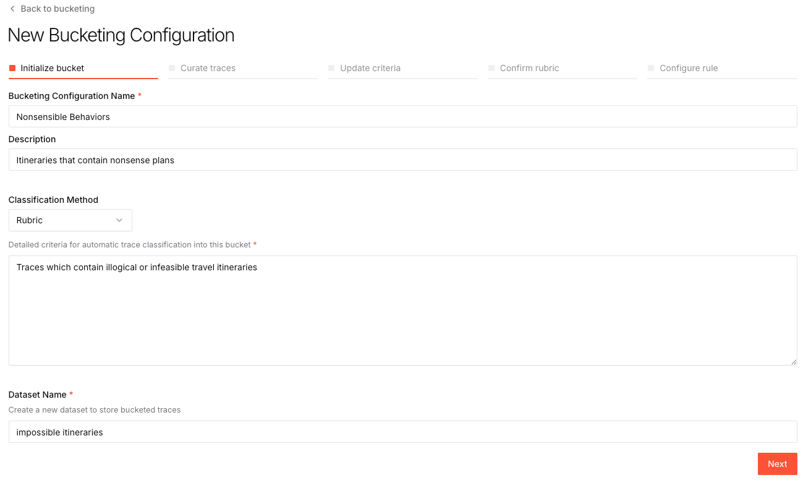Click the Bucketing Configuration Name field
811x488 pixels.
pyautogui.click(x=402, y=116)
